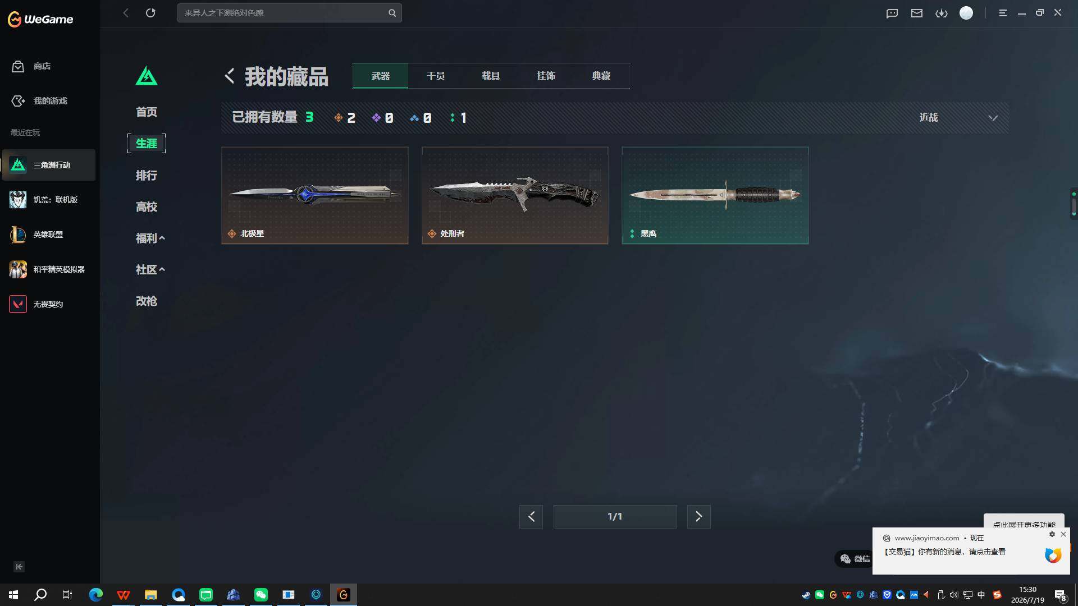
Task: Open the user avatar profile
Action: [966, 13]
